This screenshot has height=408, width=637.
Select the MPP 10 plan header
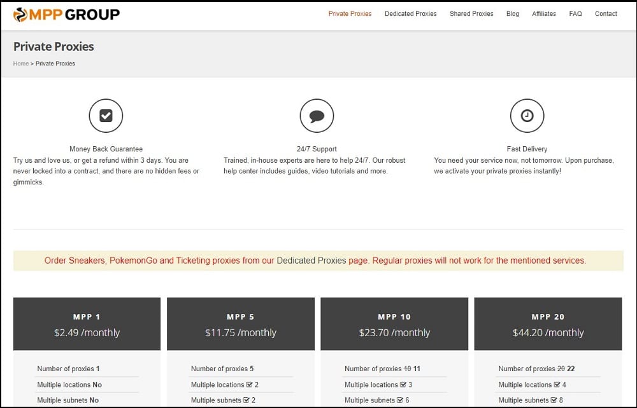tap(394, 323)
